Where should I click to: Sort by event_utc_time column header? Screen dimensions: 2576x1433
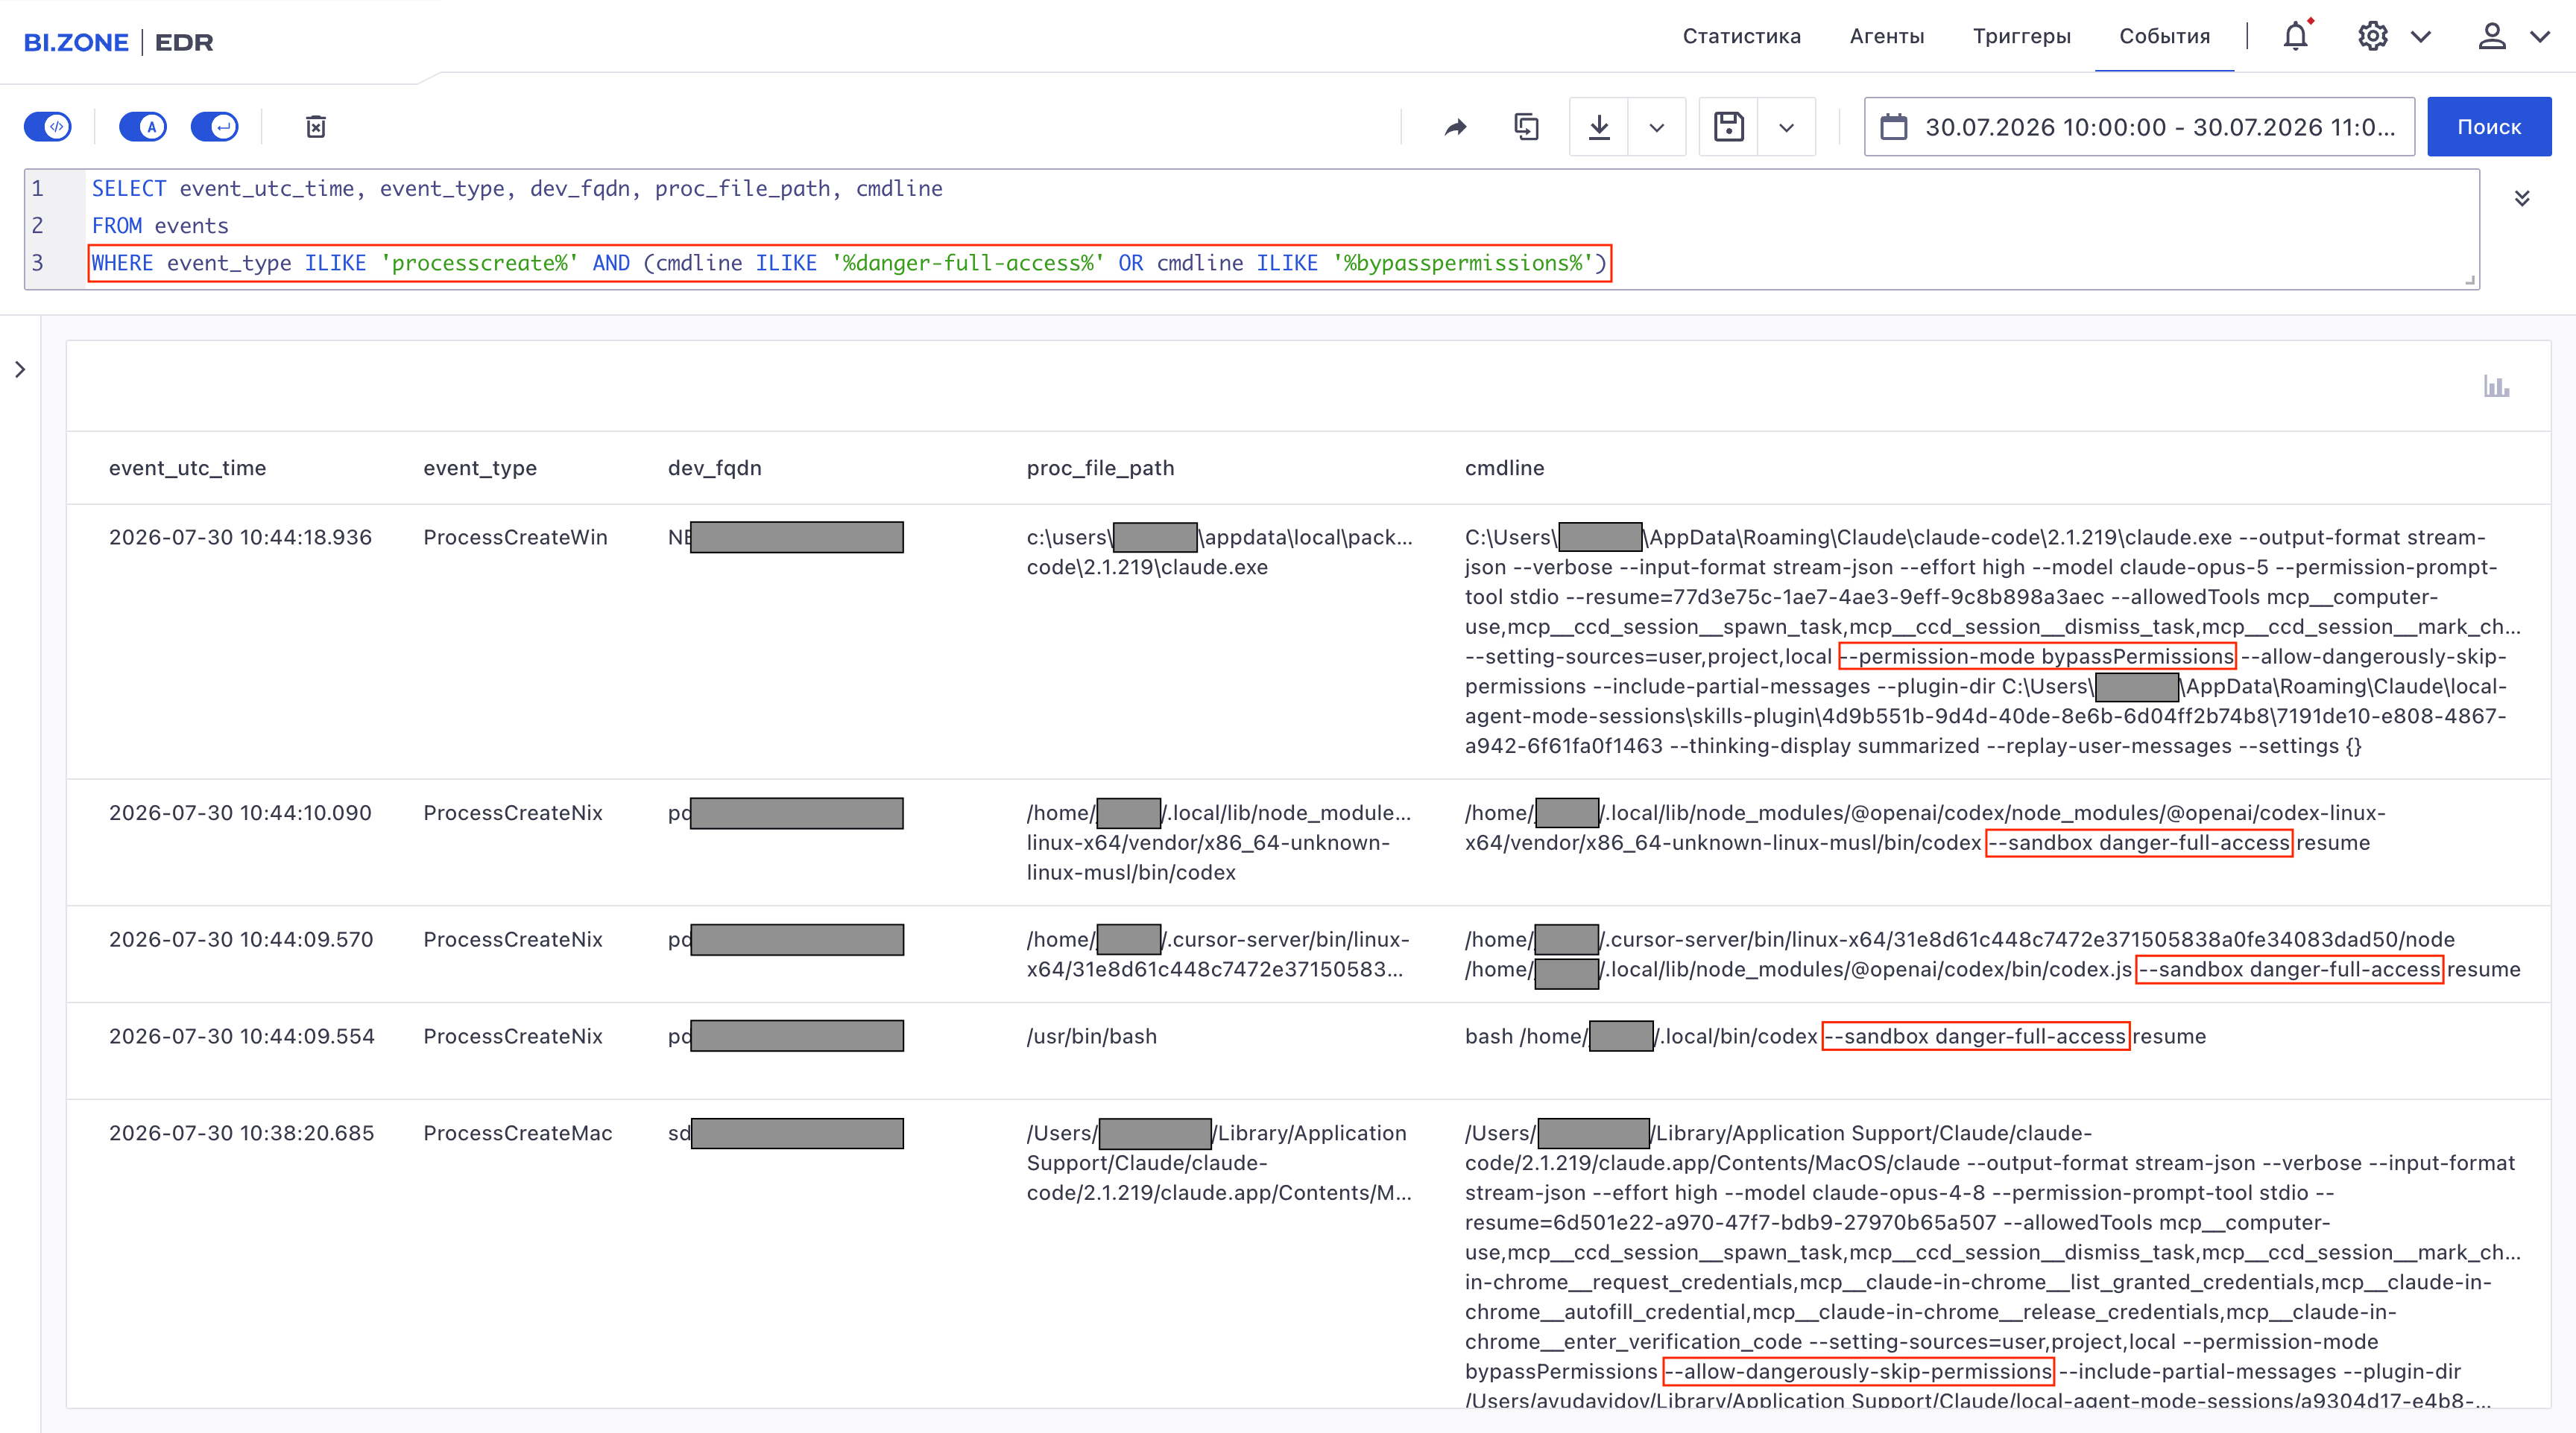pos(187,468)
